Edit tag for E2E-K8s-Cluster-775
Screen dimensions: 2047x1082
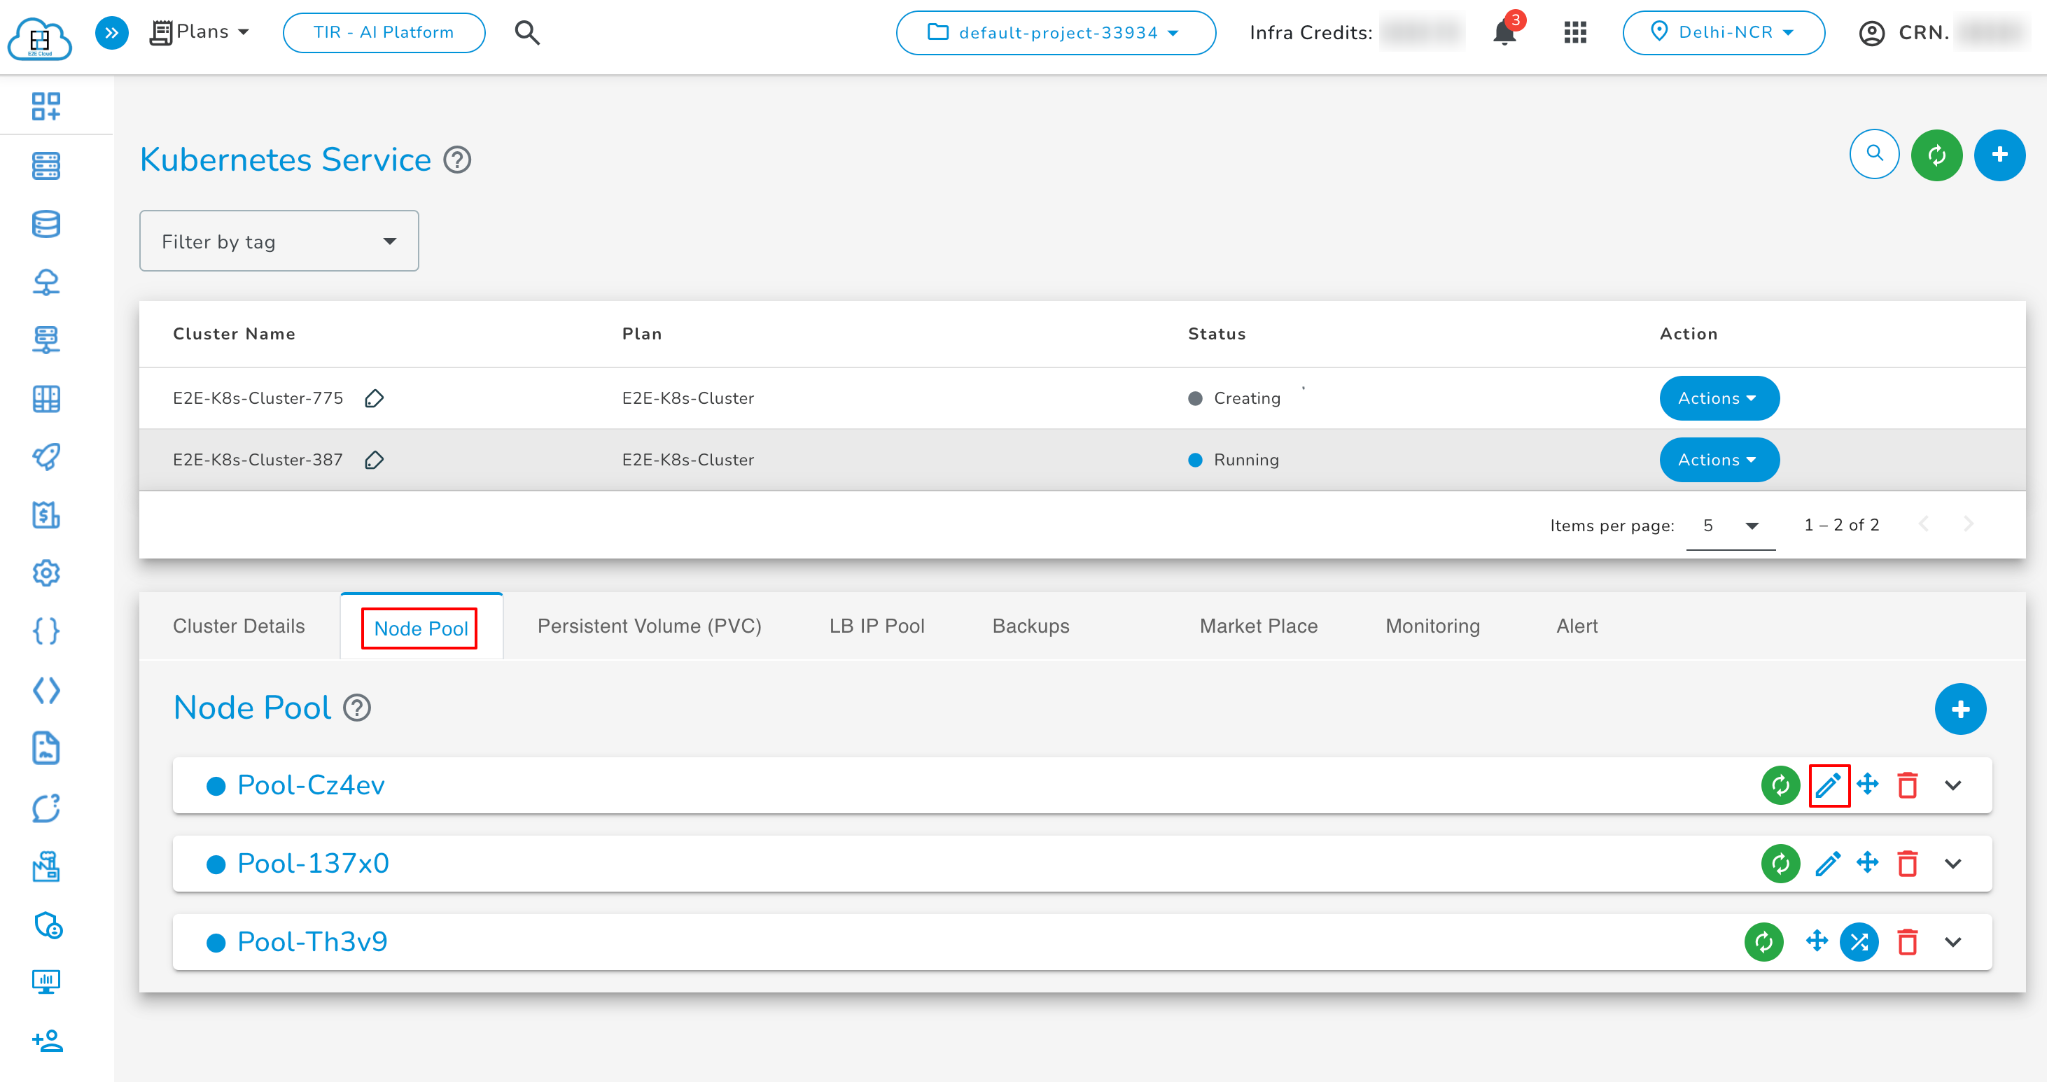click(375, 398)
